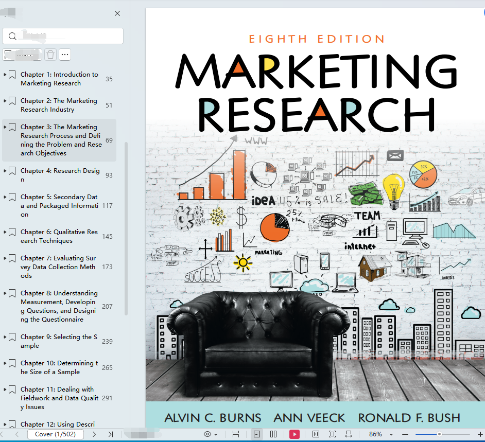Viewport: 485px width, 442px height.
Task: Click the bookmark icon beside Chapter 5
Action: point(12,197)
